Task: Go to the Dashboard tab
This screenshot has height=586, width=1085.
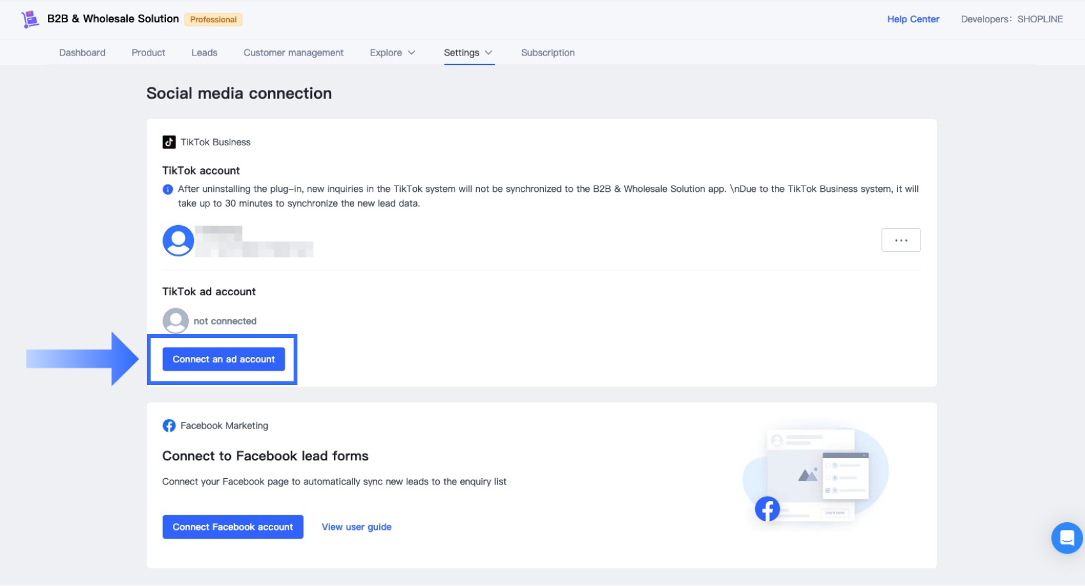Action: [x=82, y=53]
